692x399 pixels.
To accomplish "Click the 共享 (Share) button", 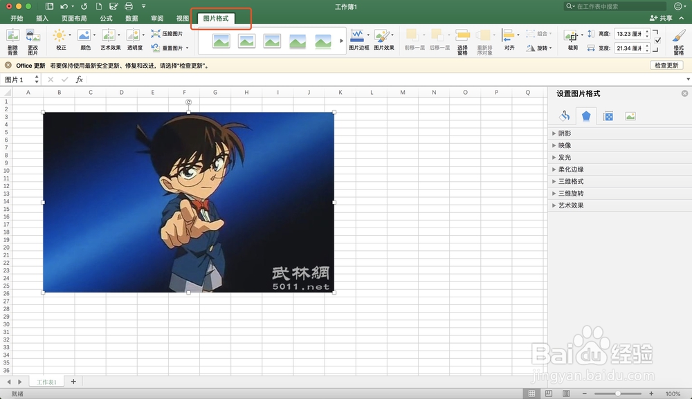I will 661,18.
